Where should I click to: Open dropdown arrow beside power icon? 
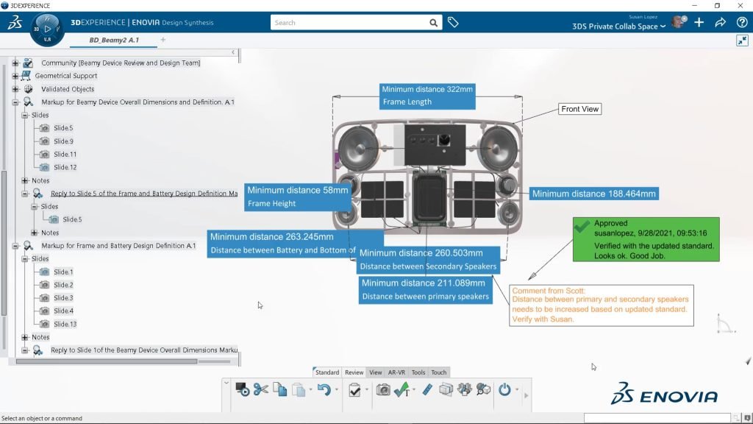(517, 389)
